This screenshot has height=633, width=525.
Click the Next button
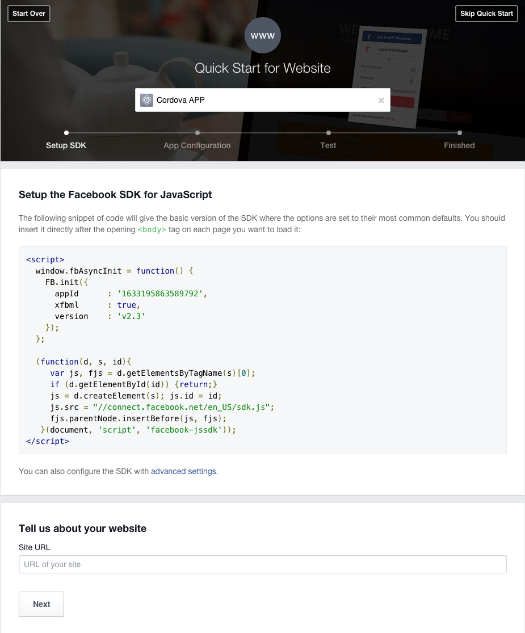point(41,604)
